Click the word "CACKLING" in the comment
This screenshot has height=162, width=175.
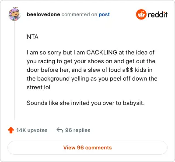tap(101, 52)
